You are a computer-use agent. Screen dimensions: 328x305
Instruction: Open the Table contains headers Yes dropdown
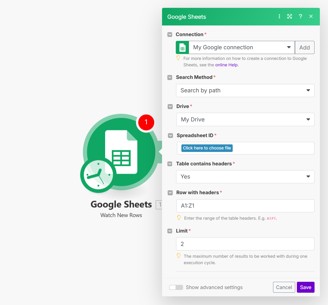[x=245, y=177]
